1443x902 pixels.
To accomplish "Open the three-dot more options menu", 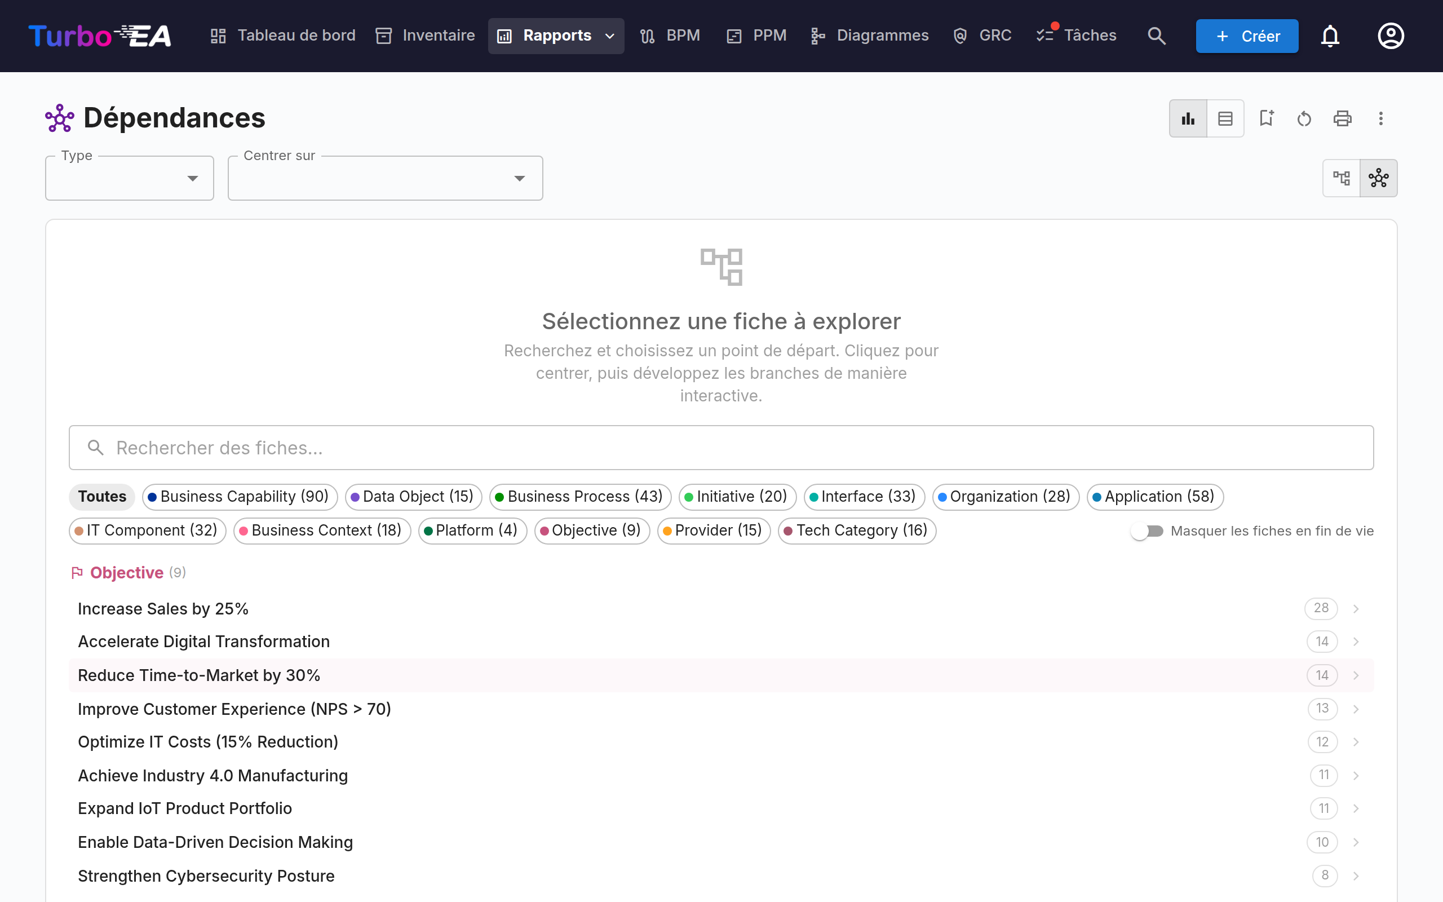I will pyautogui.click(x=1380, y=118).
